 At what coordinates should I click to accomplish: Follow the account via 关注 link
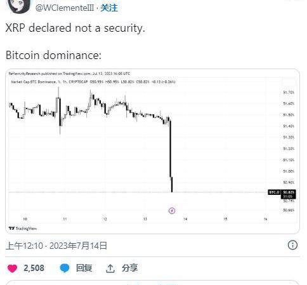coord(109,8)
